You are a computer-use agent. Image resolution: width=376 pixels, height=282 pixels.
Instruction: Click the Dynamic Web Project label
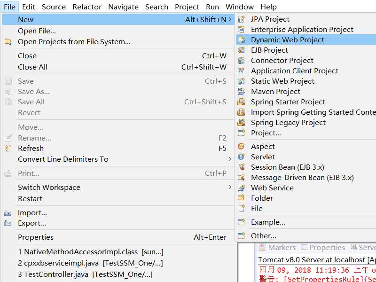(288, 40)
